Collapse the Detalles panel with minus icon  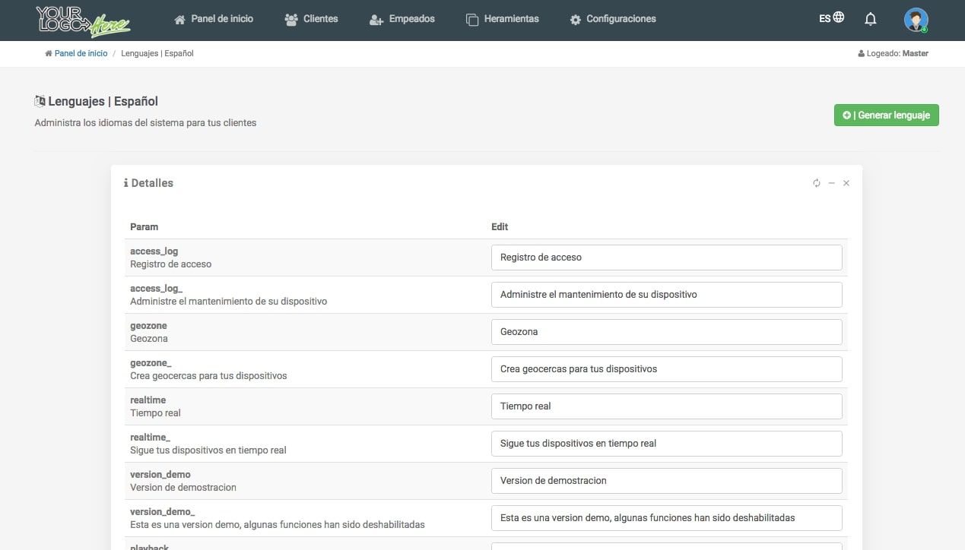tap(832, 183)
